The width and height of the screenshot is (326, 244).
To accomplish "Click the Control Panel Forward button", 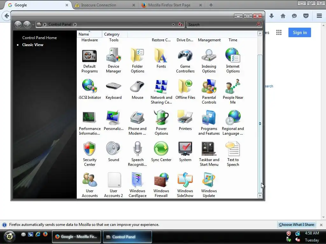I will 27,24.
